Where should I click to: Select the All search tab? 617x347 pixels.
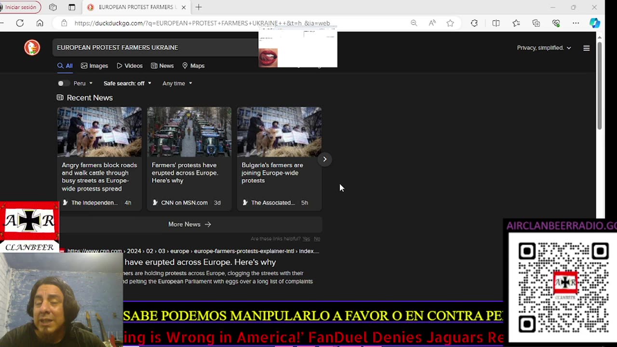click(x=65, y=66)
